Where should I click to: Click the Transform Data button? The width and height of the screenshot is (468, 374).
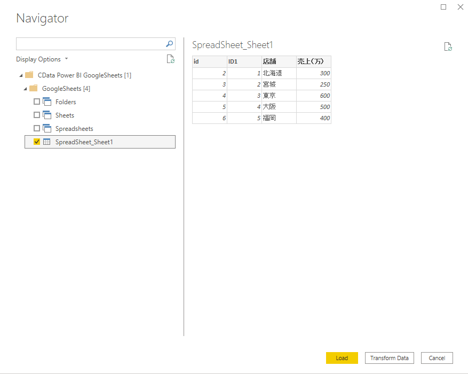pyautogui.click(x=389, y=358)
